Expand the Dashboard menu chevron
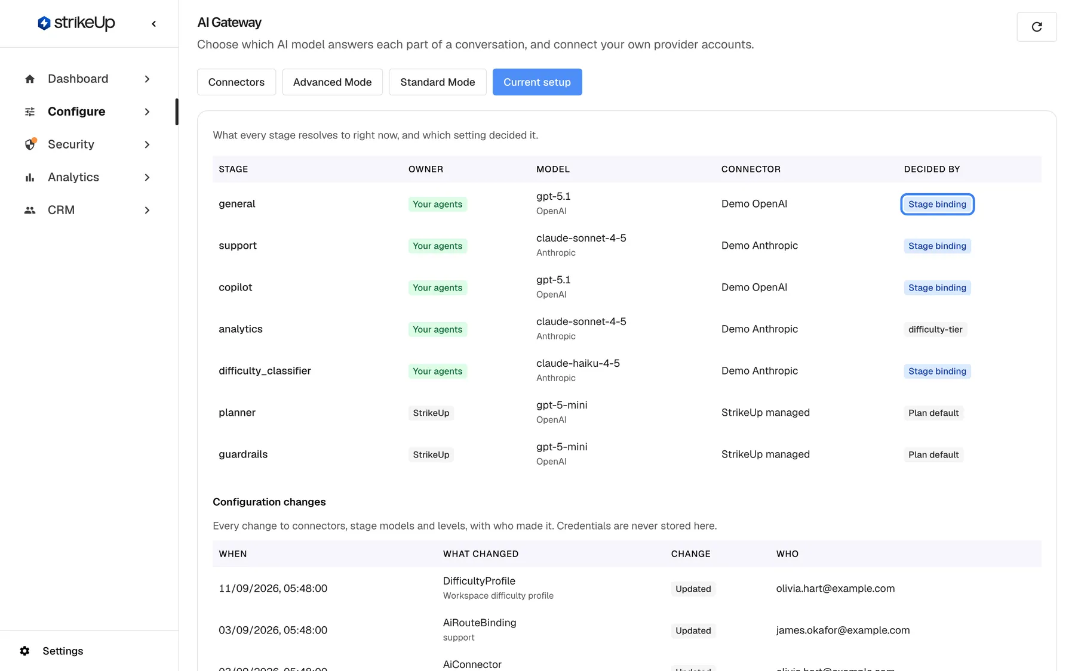 point(147,79)
